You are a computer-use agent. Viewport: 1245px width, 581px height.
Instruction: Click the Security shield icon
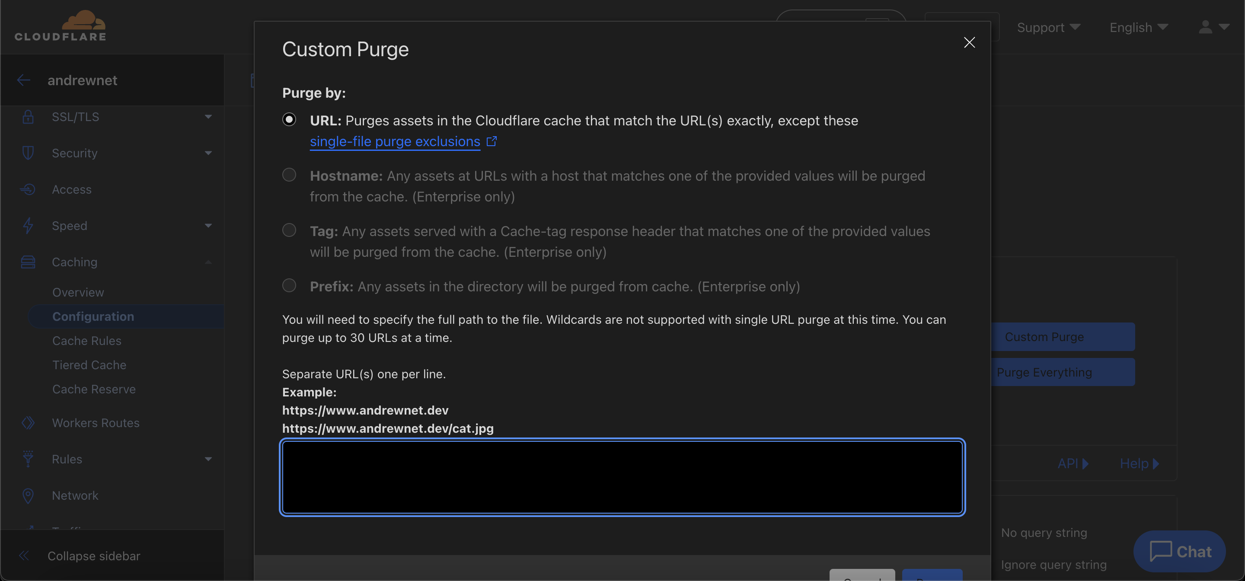[28, 153]
